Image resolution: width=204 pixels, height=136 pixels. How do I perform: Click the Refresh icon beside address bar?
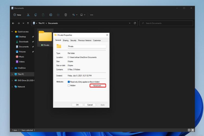pyautogui.click(x=135, y=23)
